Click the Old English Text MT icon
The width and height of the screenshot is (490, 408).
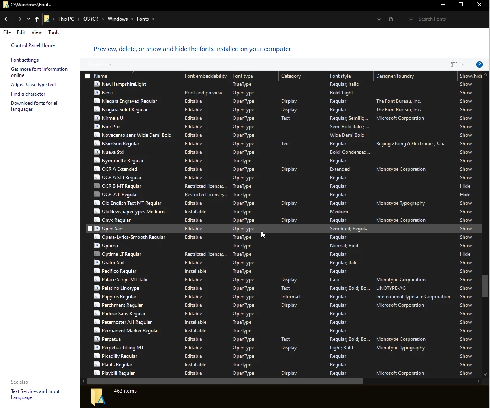tap(97, 203)
